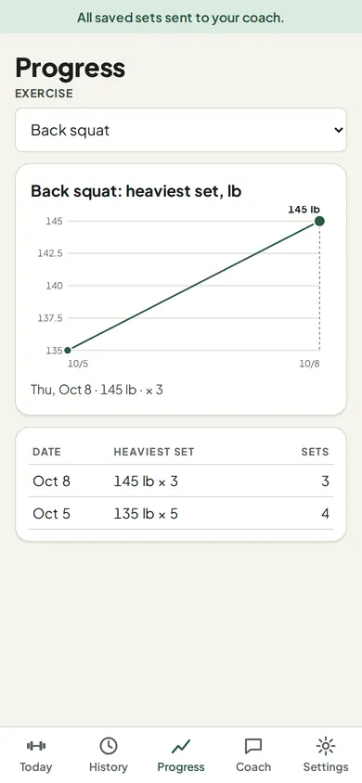Click the chart title heaviest set
Image resolution: width=362 pixels, height=783 pixels.
tap(136, 191)
